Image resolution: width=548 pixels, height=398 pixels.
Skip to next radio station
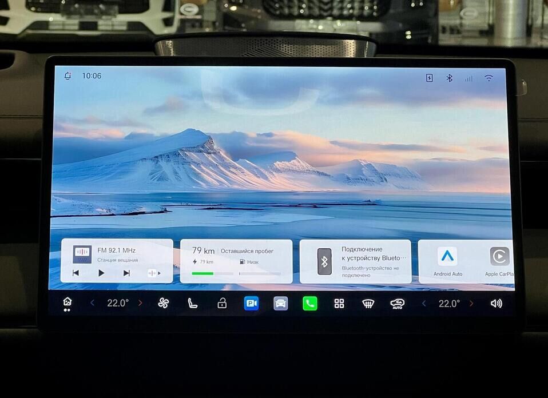click(x=126, y=273)
